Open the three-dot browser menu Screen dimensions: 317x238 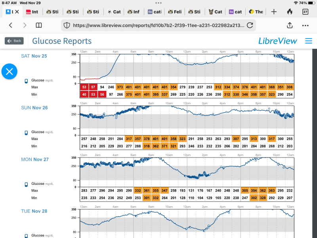305,25
